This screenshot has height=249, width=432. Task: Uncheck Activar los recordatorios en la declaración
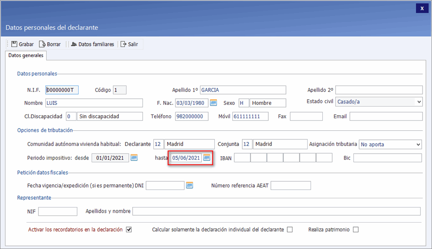pyautogui.click(x=129, y=230)
